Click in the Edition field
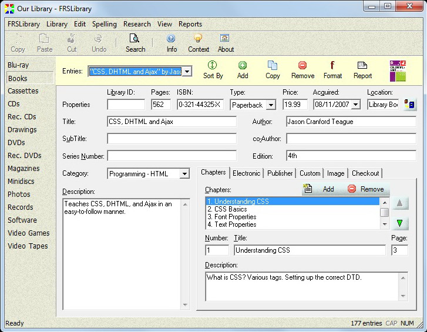The image size is (427, 332). tap(351, 156)
